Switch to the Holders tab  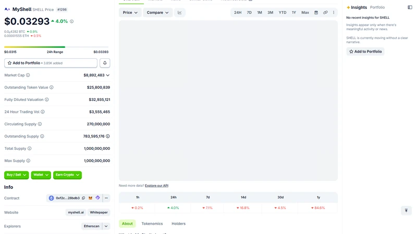tap(178, 224)
